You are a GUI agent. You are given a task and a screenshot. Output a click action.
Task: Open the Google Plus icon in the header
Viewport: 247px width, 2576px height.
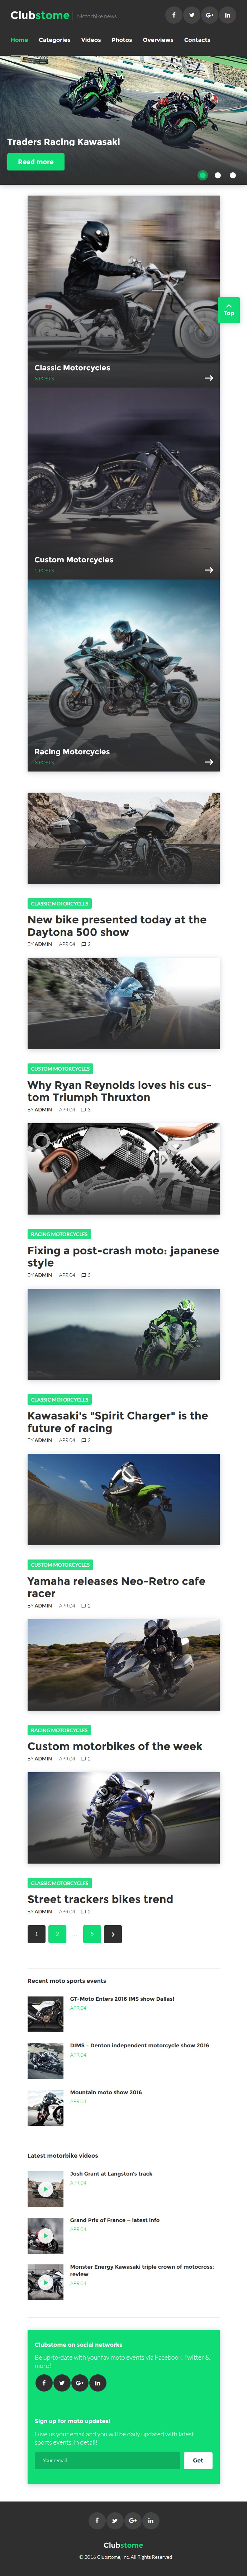209,15
